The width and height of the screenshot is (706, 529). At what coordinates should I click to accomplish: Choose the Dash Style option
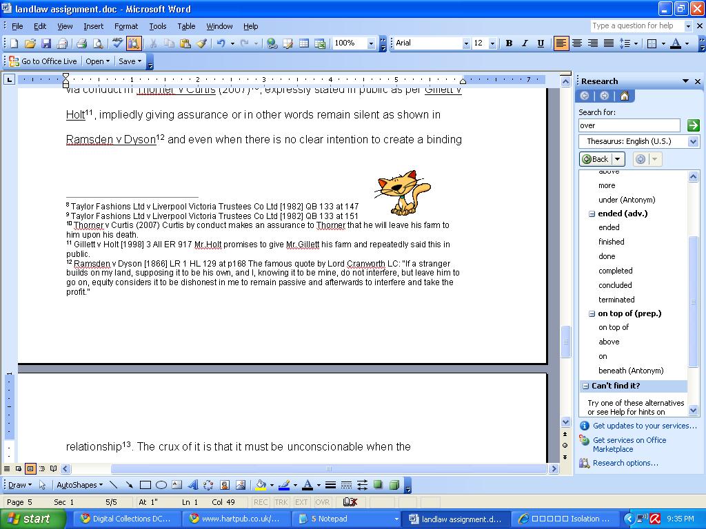pos(346,485)
